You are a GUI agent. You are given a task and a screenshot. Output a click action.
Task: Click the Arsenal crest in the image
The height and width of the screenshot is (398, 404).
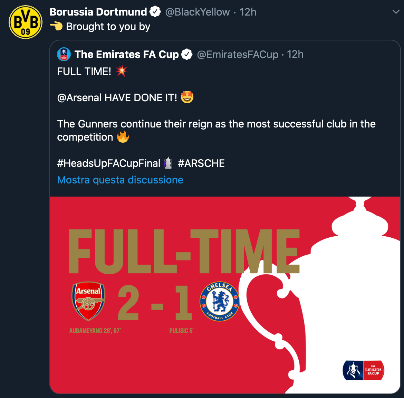click(x=88, y=301)
